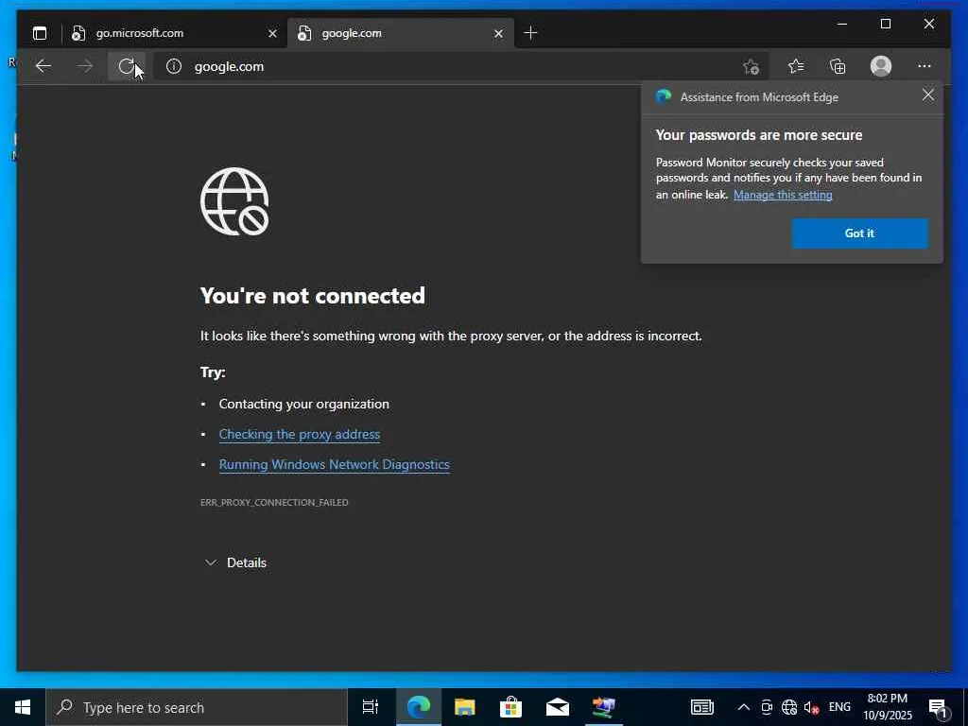The image size is (968, 726).
Task: Click the google.com address bar
Action: coord(460,66)
